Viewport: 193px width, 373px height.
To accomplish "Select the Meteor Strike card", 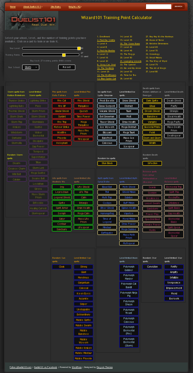I will [62, 127].
